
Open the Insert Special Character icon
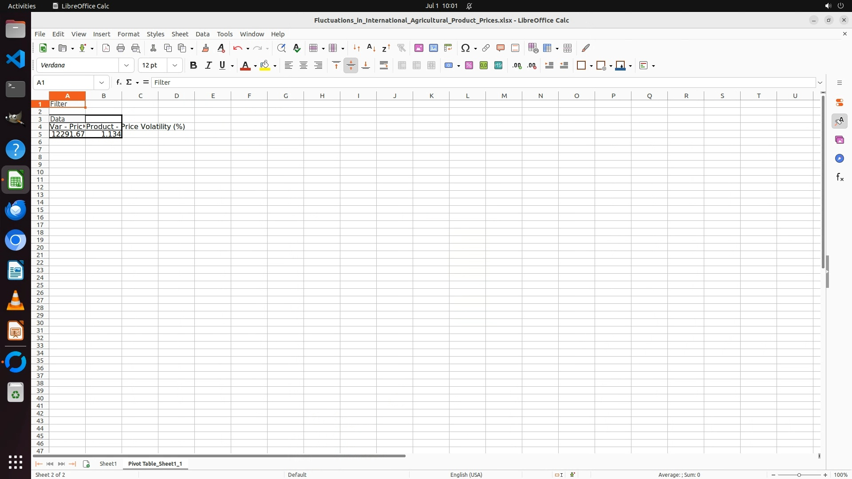[465, 48]
